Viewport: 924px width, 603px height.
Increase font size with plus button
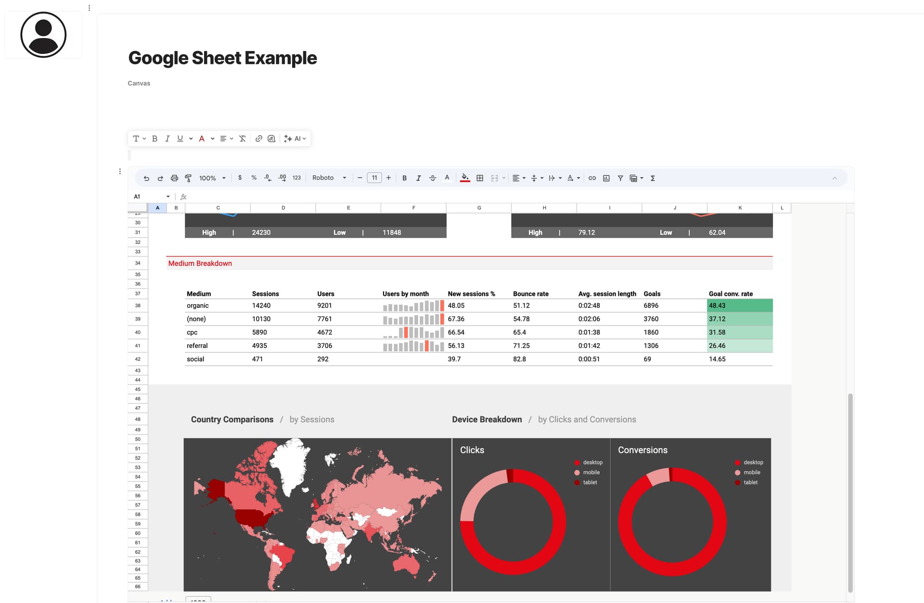(388, 178)
